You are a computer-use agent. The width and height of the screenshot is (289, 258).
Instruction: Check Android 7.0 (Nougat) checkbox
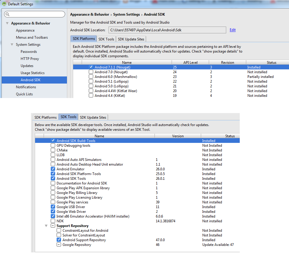pyautogui.click(x=91, y=72)
